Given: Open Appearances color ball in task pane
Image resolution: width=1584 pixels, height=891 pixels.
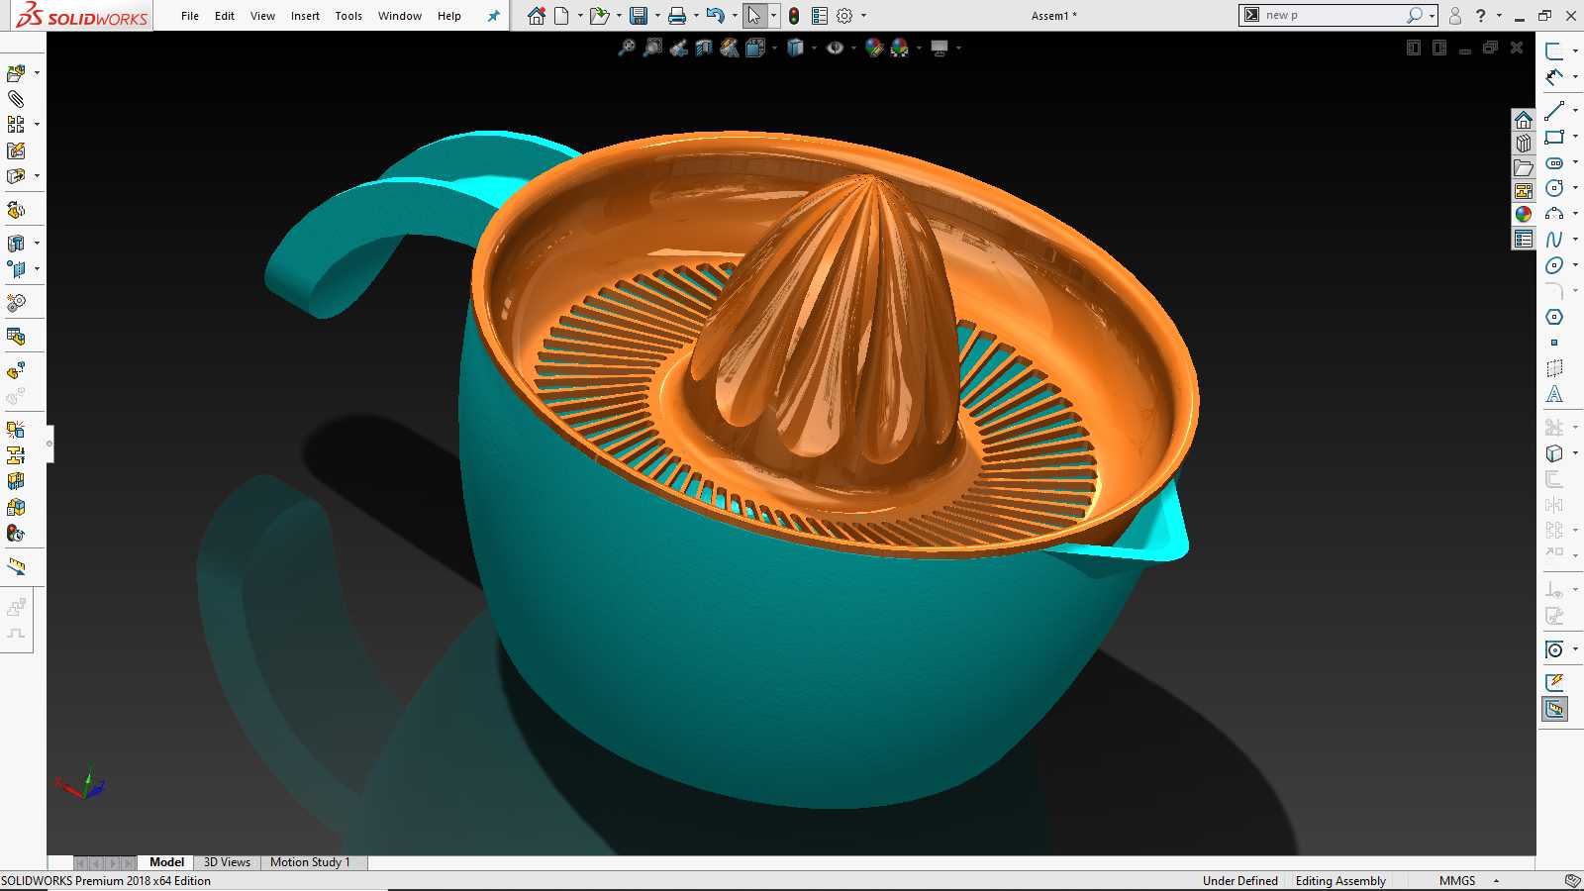Looking at the screenshot, I should [x=1524, y=215].
